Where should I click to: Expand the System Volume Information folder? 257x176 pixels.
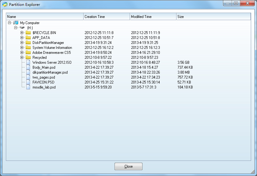tap(22, 48)
